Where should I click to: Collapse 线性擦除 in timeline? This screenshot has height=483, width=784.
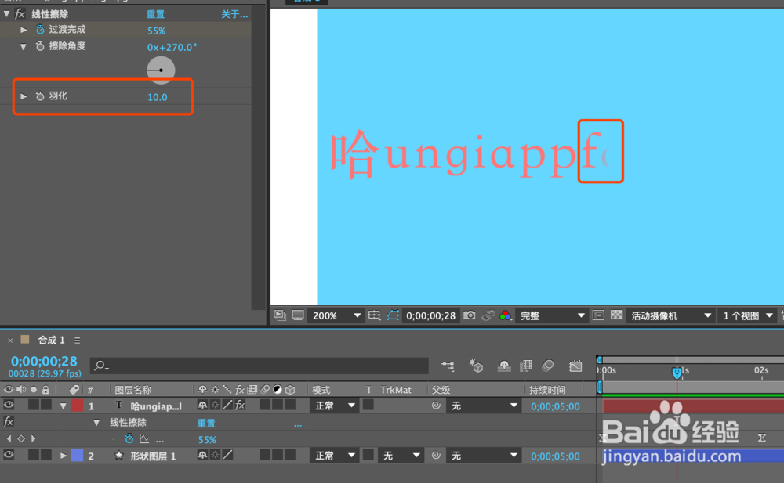point(96,423)
